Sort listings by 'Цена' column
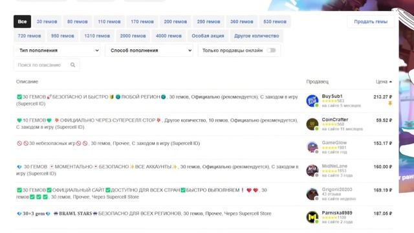This screenshot has width=414, height=233. tap(384, 82)
